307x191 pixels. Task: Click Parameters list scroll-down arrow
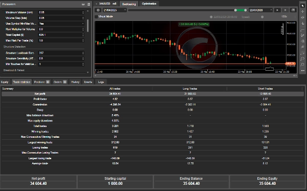click(x=87, y=72)
